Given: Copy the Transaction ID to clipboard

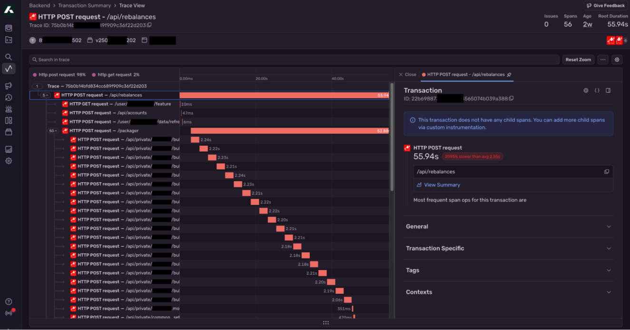Looking at the screenshot, I should pos(512,99).
